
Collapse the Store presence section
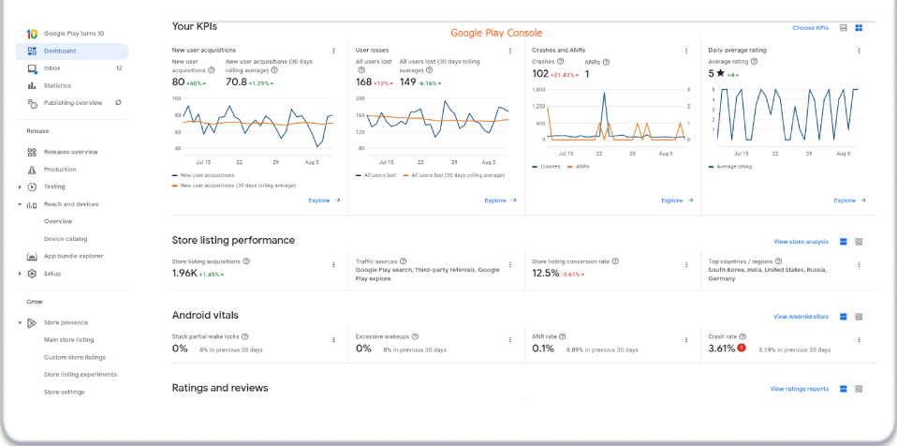point(20,323)
